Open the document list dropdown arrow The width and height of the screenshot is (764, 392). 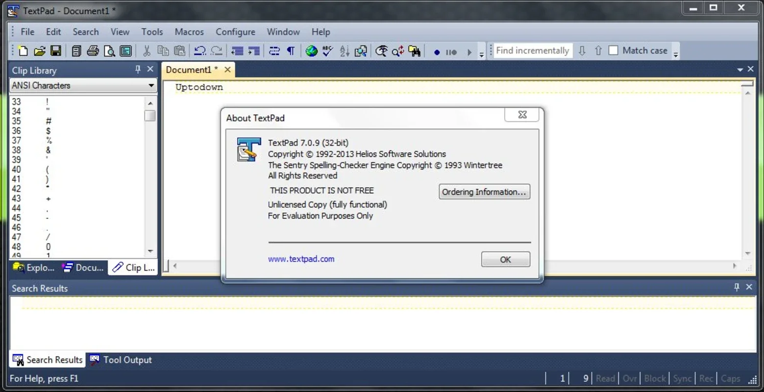click(x=740, y=70)
